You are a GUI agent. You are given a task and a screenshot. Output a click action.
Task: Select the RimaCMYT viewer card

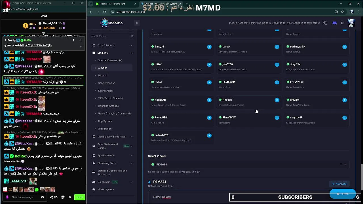pyautogui.click(x=249, y=120)
